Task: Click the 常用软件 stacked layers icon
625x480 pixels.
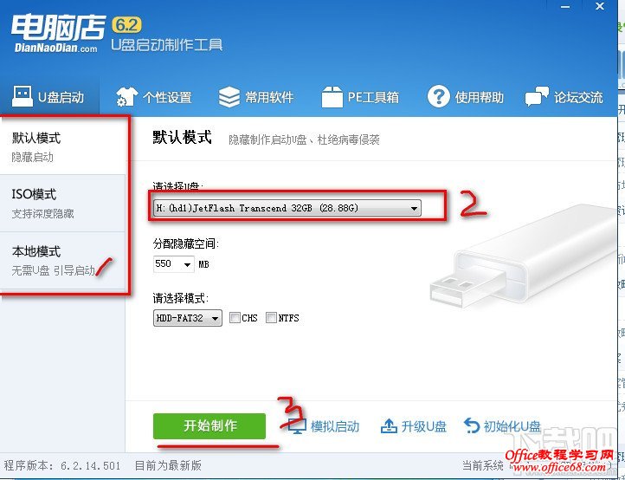Action: pyautogui.click(x=229, y=97)
